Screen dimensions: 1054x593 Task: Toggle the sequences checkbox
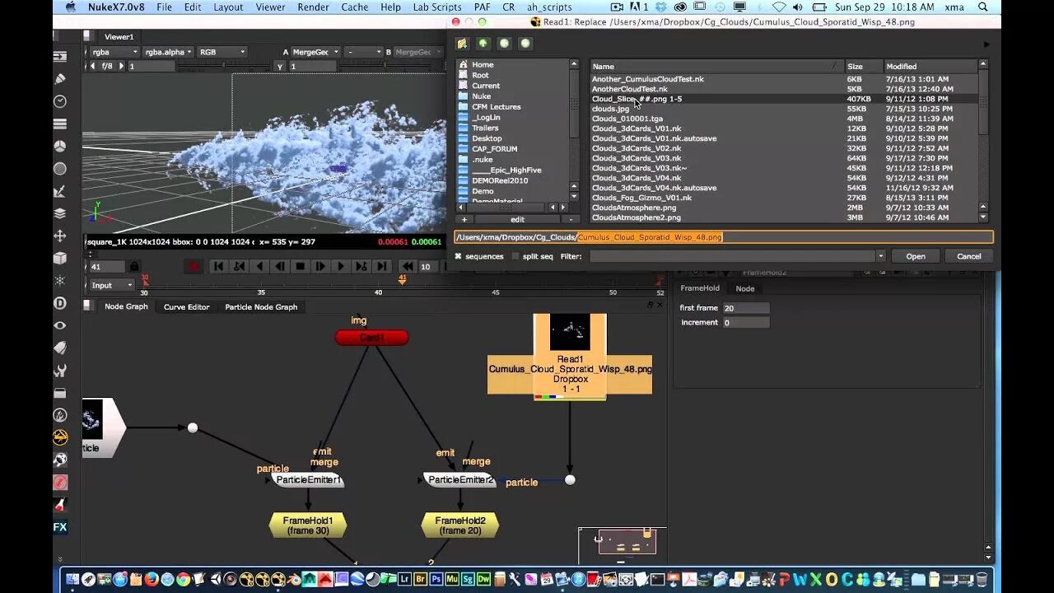459,256
